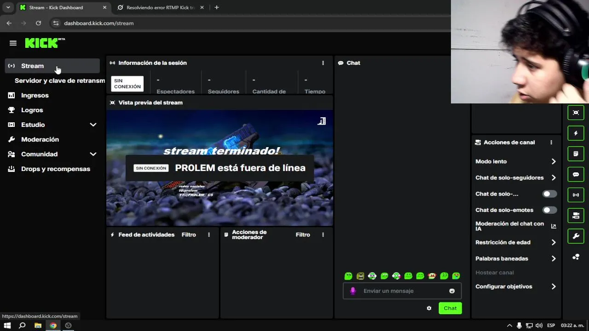Select Stream in the sidebar
The width and height of the screenshot is (589, 331).
[x=52, y=66]
